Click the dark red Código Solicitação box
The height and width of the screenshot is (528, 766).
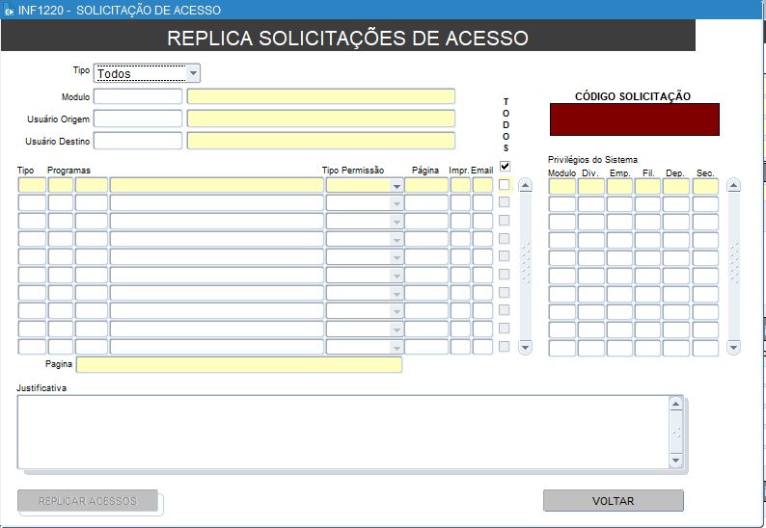635,119
